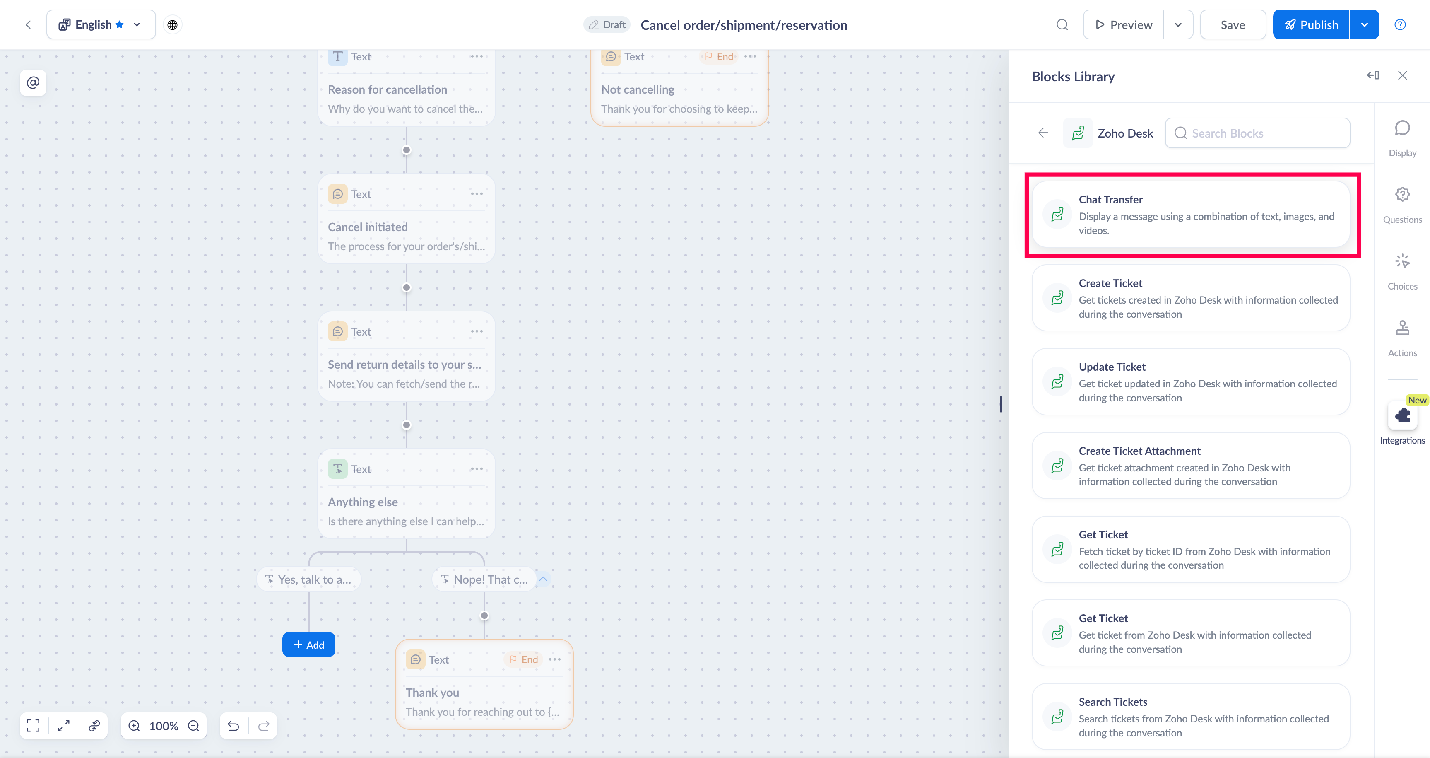Collapse the 'Nope! That c...' branch
This screenshot has width=1430, height=758.
click(x=544, y=579)
